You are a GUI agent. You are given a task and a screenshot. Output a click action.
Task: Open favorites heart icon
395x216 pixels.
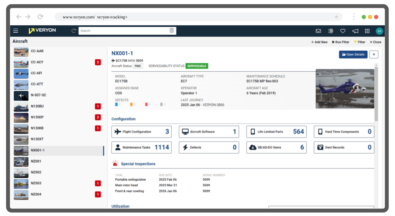pyautogui.click(x=343, y=31)
